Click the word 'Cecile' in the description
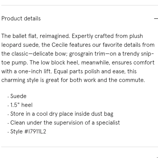158x158 pixels. [x=60, y=45]
